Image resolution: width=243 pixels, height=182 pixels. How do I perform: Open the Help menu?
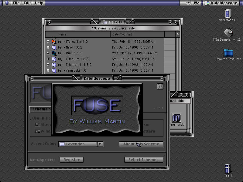pos(39,3)
